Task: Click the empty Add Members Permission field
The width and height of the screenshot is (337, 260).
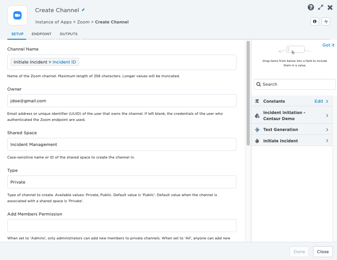Action: tap(122, 226)
